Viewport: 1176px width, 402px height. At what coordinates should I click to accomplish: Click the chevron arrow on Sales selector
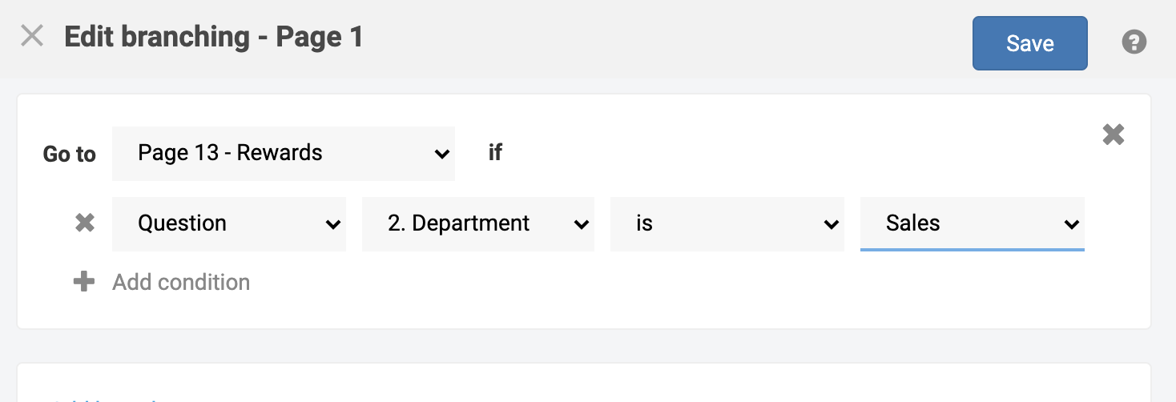(x=1071, y=225)
